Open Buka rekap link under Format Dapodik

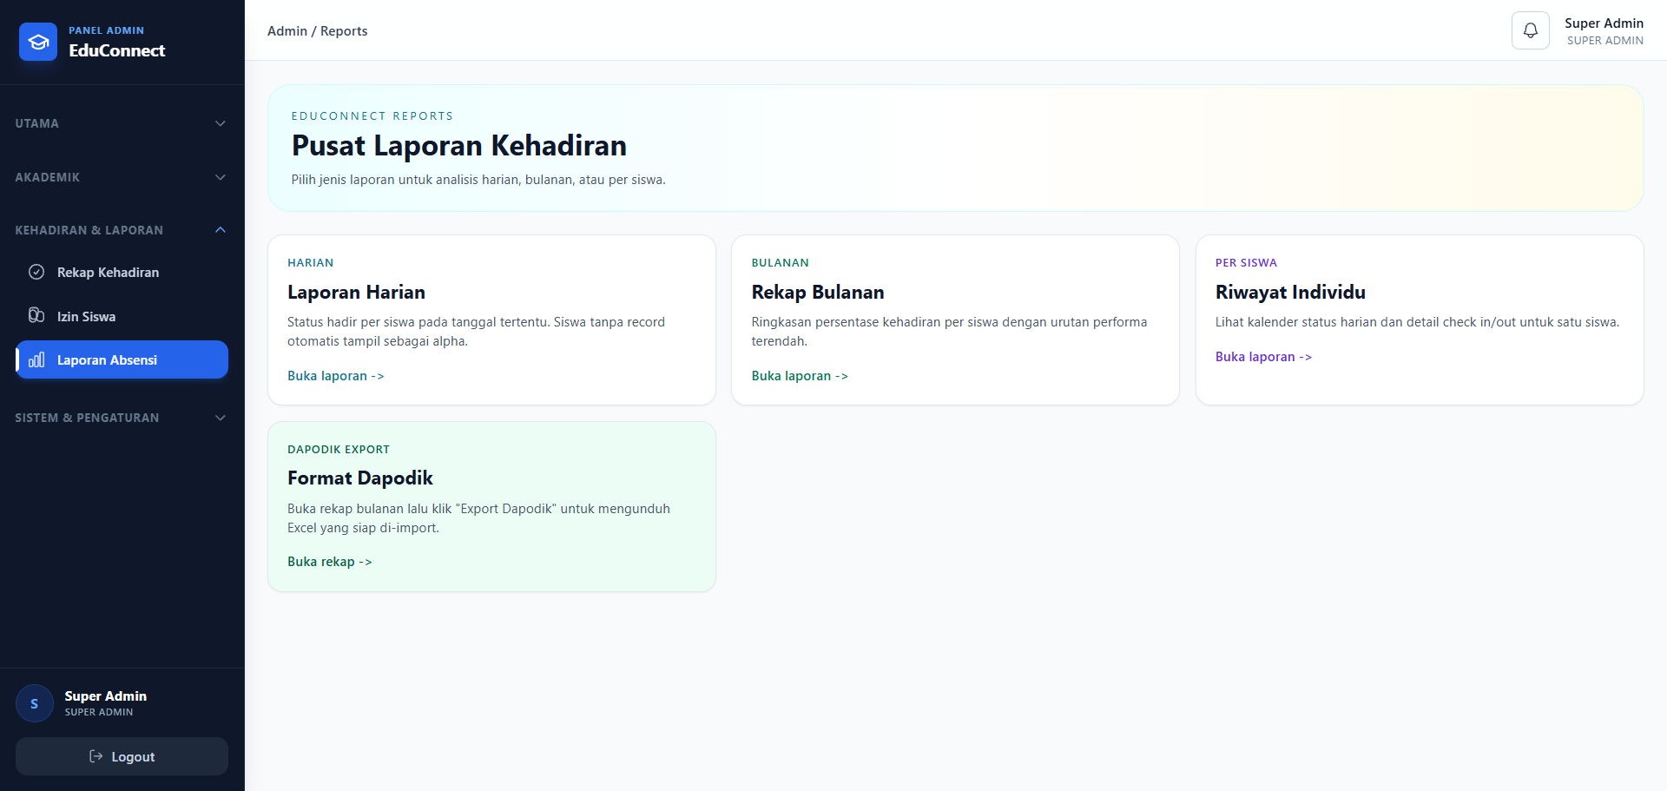330,562
